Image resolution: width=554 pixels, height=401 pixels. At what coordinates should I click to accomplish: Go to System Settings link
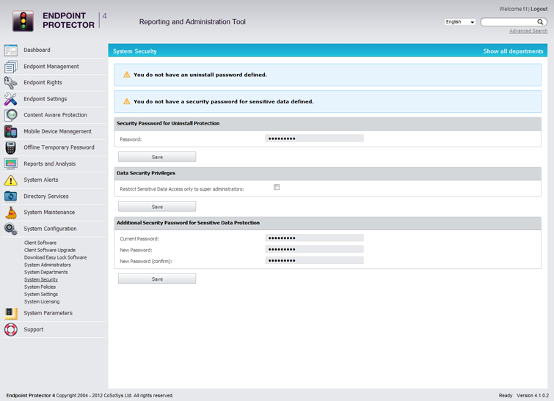[x=41, y=295]
